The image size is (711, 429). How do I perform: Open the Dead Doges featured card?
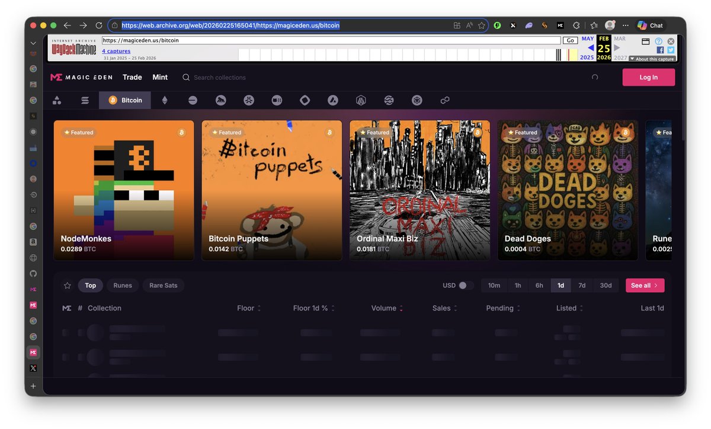point(568,190)
